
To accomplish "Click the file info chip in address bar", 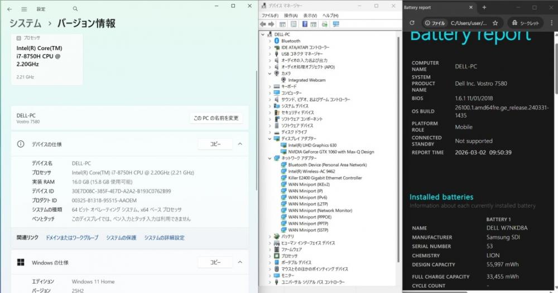I will click(435, 23).
